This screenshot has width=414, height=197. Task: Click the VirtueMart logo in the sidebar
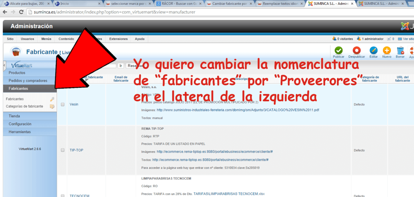22,65
